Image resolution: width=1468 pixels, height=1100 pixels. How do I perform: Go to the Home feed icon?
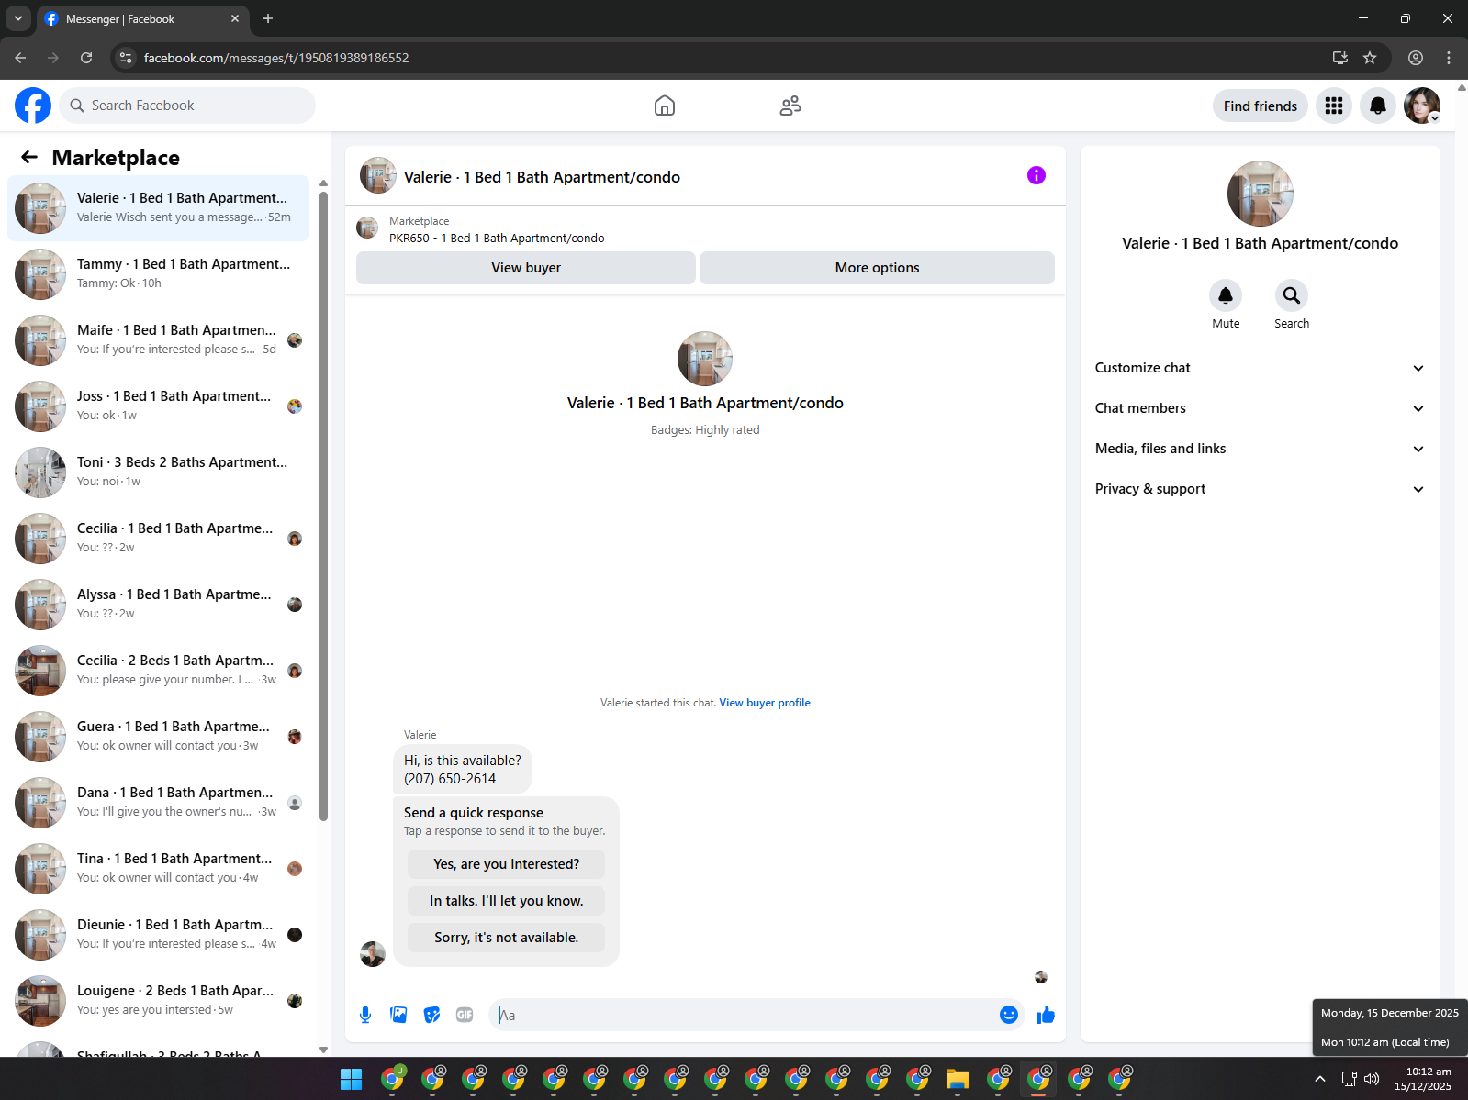[665, 106]
